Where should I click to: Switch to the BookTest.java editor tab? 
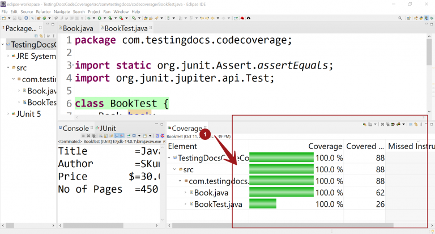[x=126, y=28]
